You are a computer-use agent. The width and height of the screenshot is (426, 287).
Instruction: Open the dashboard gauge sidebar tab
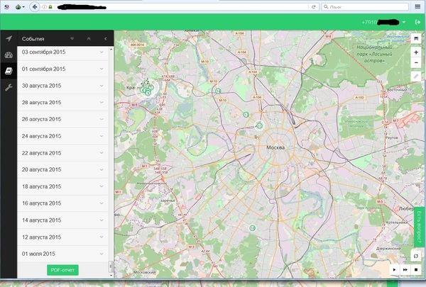click(x=9, y=55)
